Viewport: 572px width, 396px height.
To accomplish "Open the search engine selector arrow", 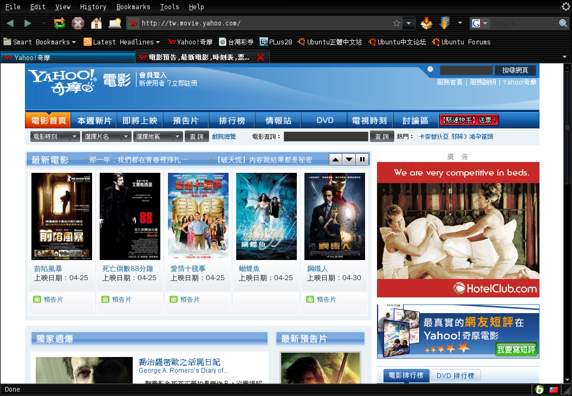I will [x=485, y=23].
